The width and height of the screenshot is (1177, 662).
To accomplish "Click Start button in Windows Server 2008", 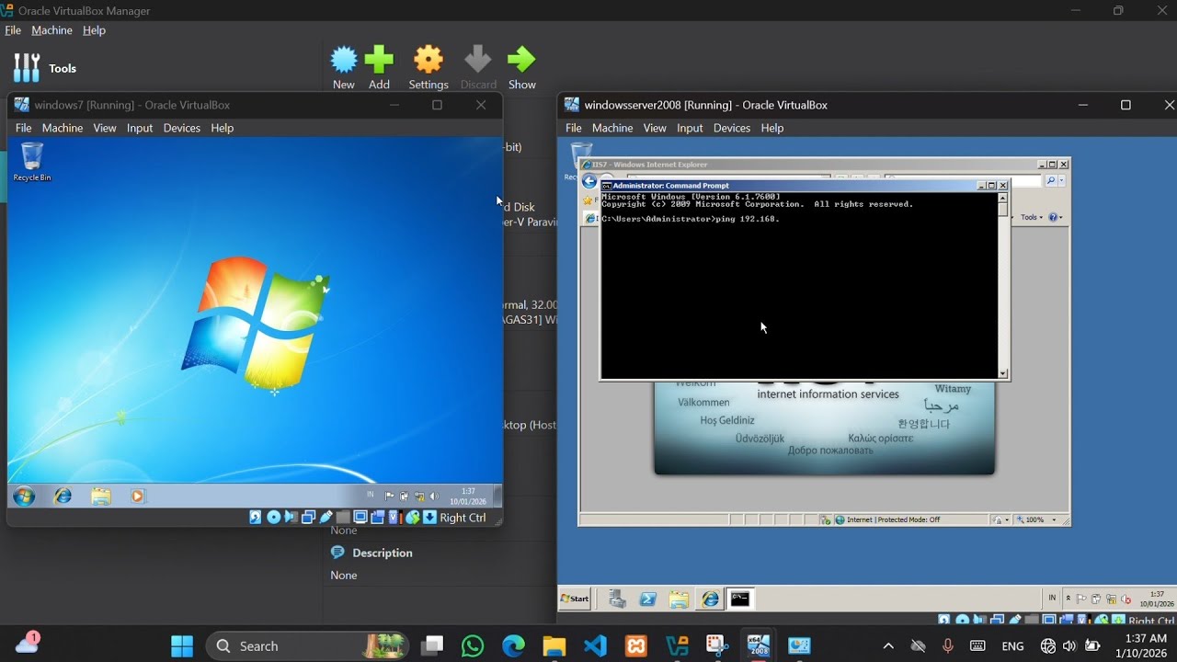I will pos(575,599).
